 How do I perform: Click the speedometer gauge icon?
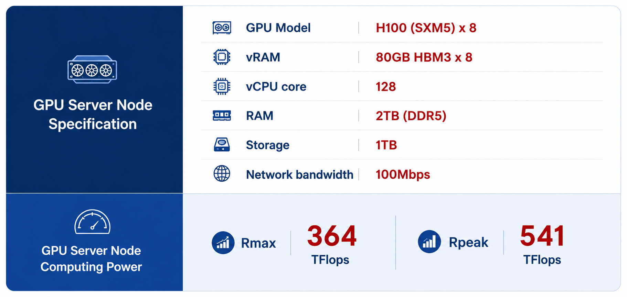[92, 222]
